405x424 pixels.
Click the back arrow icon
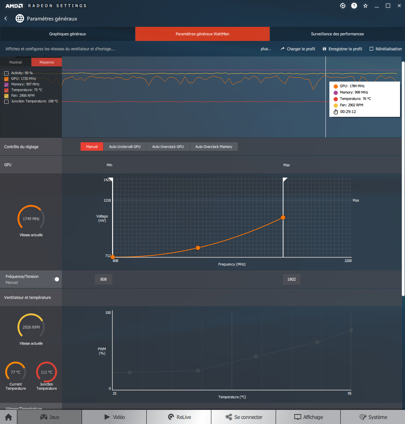[x=6, y=18]
